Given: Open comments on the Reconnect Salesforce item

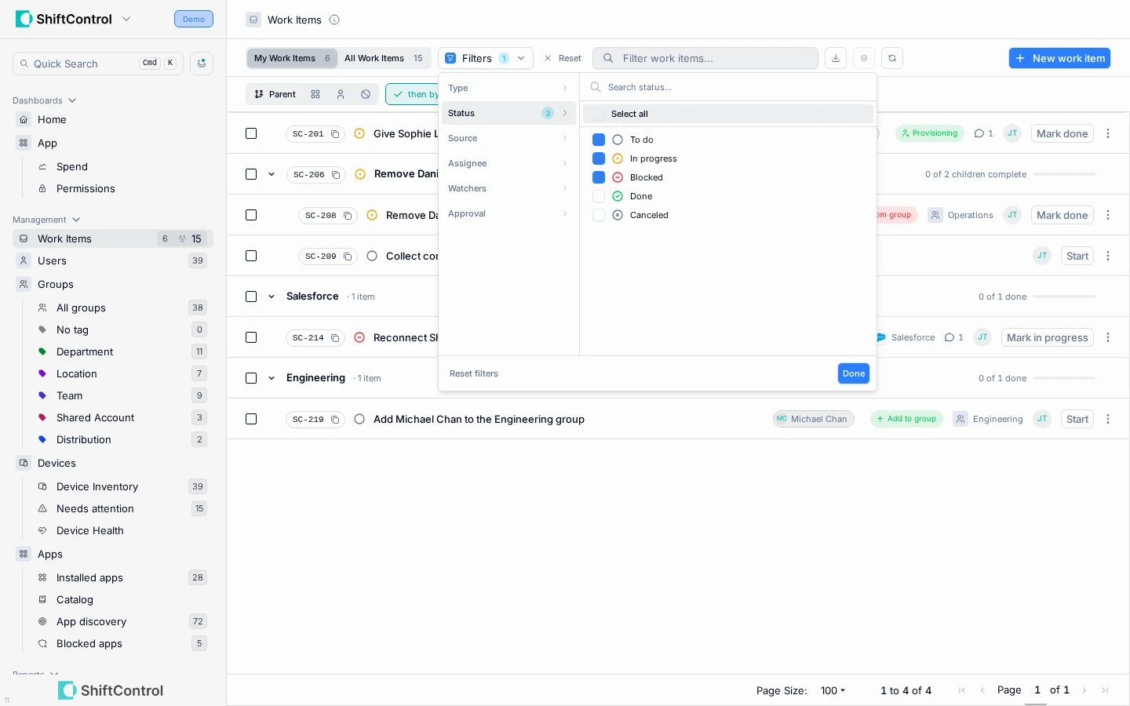Looking at the screenshot, I should click(x=953, y=337).
